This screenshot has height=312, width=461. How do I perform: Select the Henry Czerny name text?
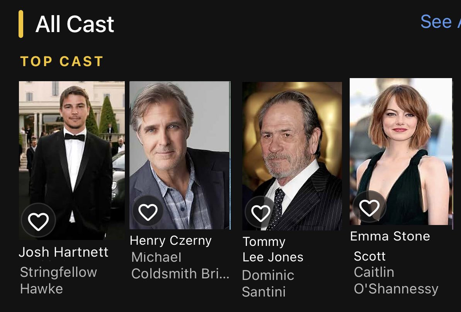(x=170, y=240)
